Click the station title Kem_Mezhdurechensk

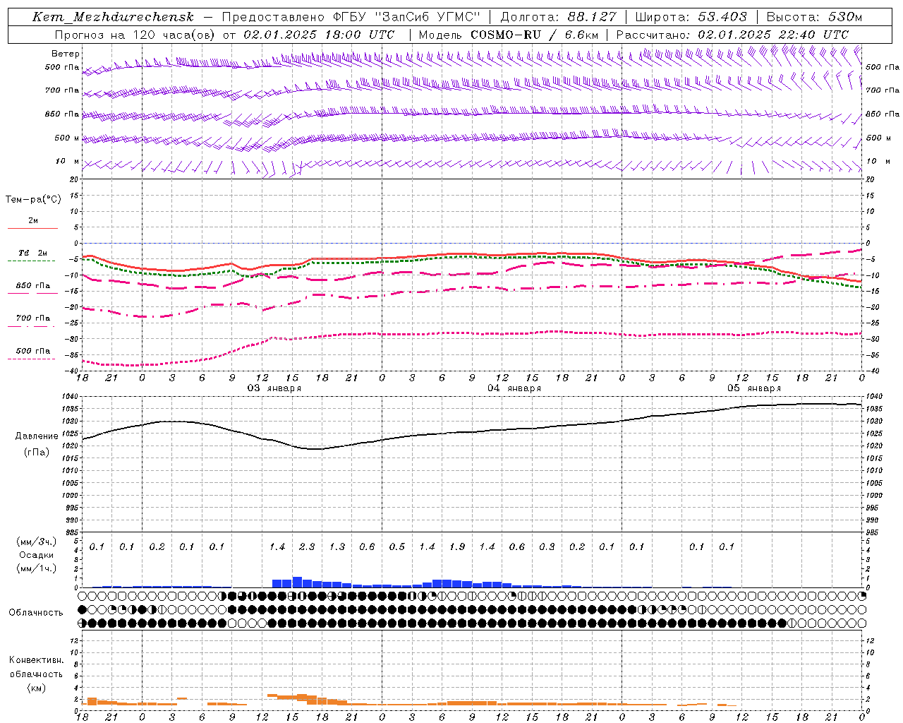[113, 17]
